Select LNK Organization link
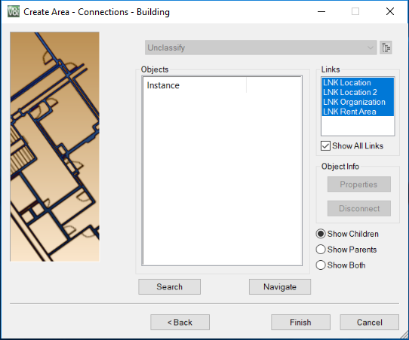The height and width of the screenshot is (340, 409). coord(358,102)
